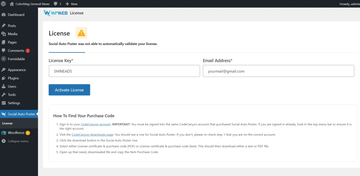Open the comments bubble icon in admin bar
The width and height of the screenshot is (360, 176).
pos(56,4)
